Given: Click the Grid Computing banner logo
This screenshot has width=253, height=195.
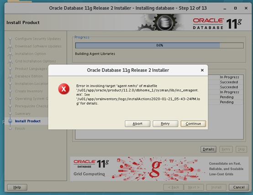Looking at the screenshot, I should click(x=91, y=168).
